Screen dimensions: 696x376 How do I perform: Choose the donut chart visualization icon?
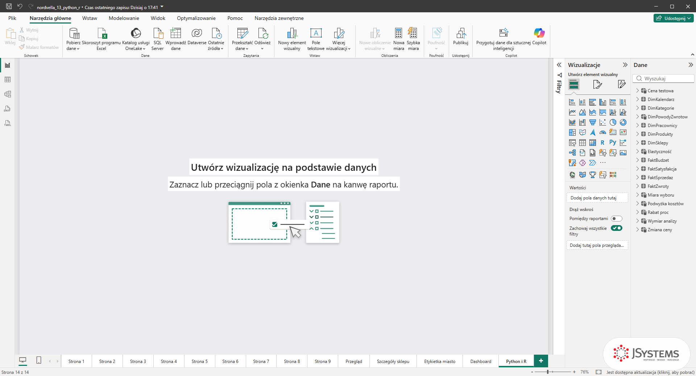(x=623, y=122)
